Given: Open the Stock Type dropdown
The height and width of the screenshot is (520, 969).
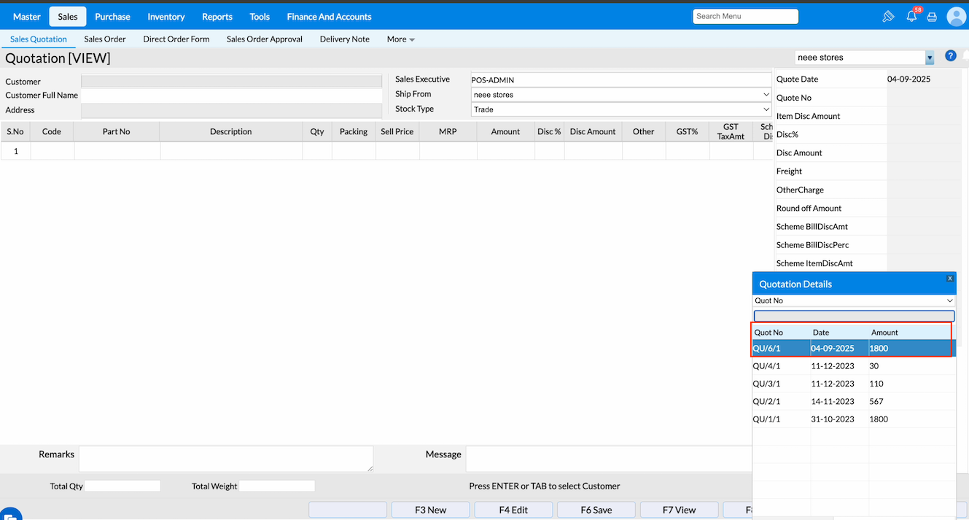Looking at the screenshot, I should [766, 109].
